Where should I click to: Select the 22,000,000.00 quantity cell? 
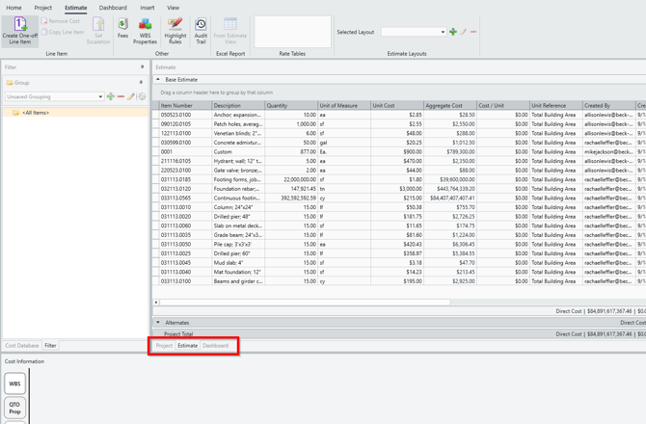291,179
